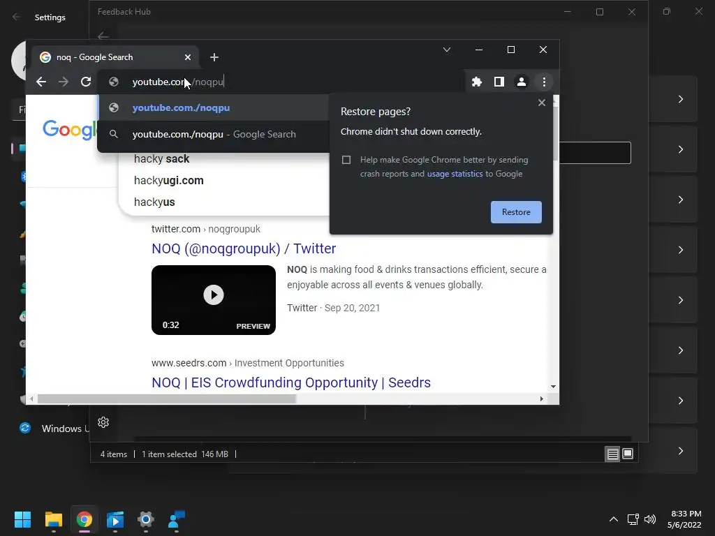
Task: Open Settings from taskbar
Action: click(x=146, y=519)
